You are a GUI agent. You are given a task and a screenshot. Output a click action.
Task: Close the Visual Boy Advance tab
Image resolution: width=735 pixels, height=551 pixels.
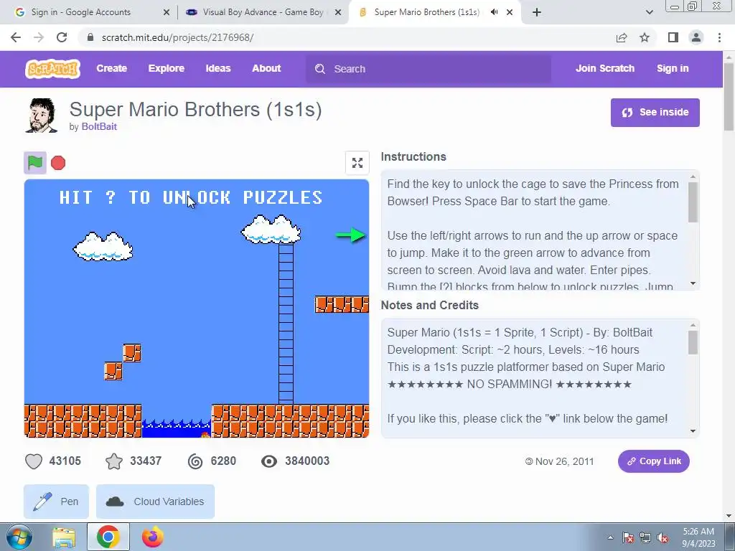[338, 13]
